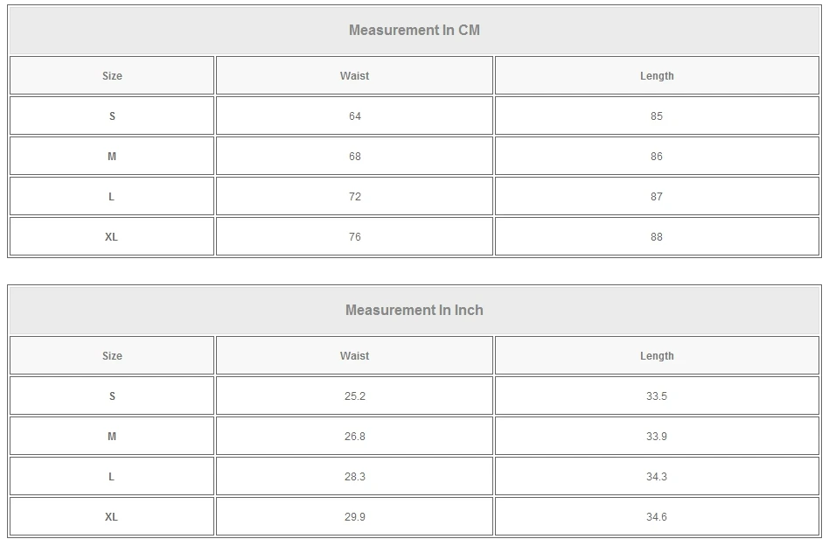
Task: Click the 'Measurement In CM' table title
Action: (414, 31)
